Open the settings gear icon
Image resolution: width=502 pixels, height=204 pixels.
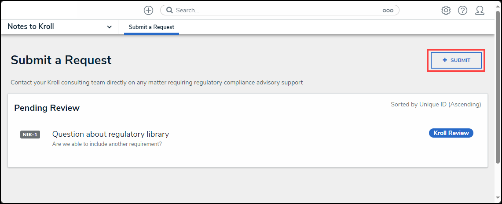point(446,10)
